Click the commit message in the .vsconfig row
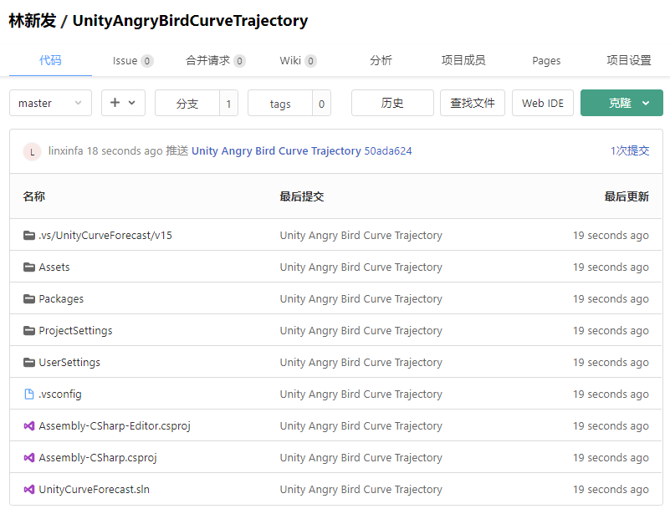 (361, 394)
